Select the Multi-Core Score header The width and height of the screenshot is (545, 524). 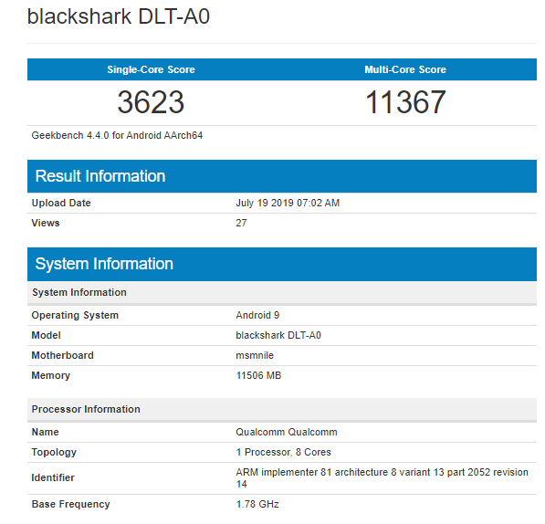tap(405, 69)
